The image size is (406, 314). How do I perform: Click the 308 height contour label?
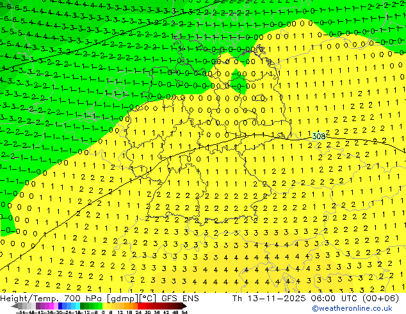click(319, 136)
